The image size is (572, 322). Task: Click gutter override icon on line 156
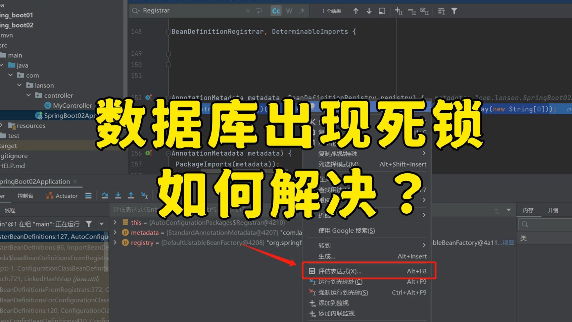pos(149,153)
